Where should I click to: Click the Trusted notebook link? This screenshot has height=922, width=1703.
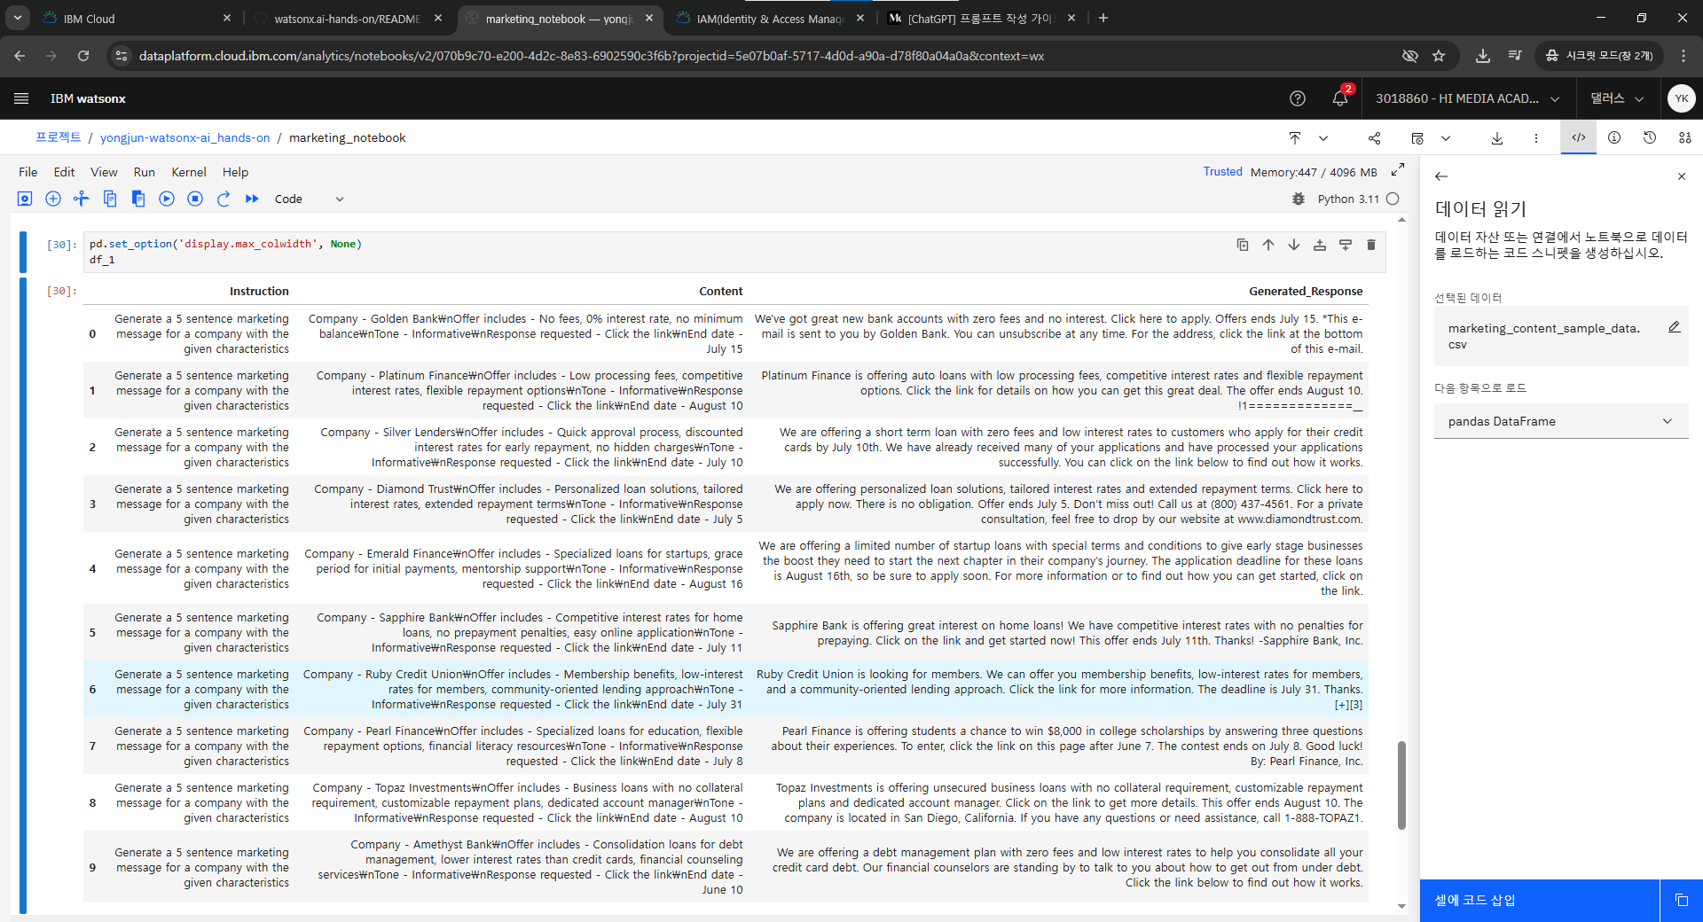pyautogui.click(x=1222, y=172)
